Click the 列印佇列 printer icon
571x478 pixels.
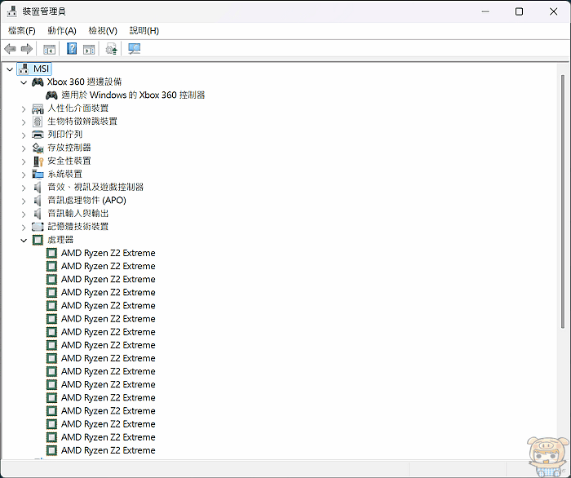click(38, 135)
